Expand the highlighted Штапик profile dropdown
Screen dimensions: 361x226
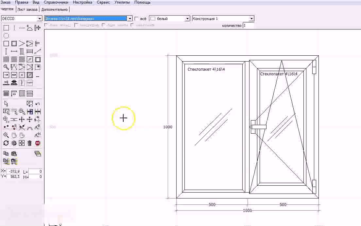click(x=130, y=18)
